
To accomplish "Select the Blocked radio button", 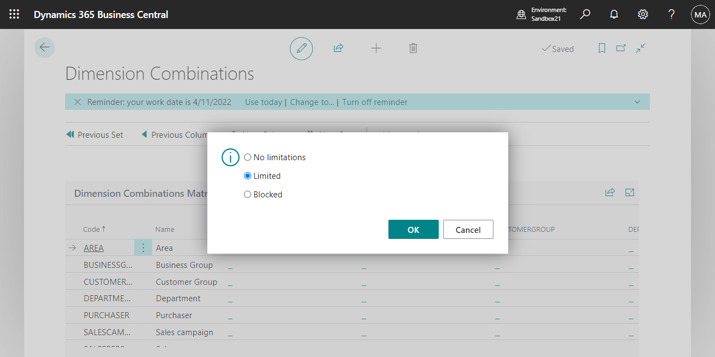I will pyautogui.click(x=247, y=194).
